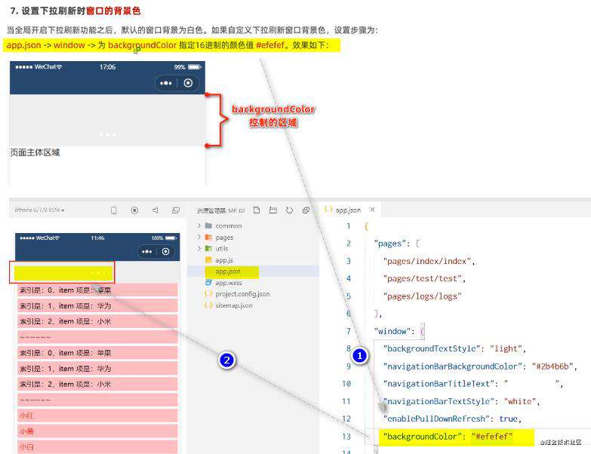Click the app.wxss CSS file icon
The width and height of the screenshot is (591, 454).
[x=208, y=282]
